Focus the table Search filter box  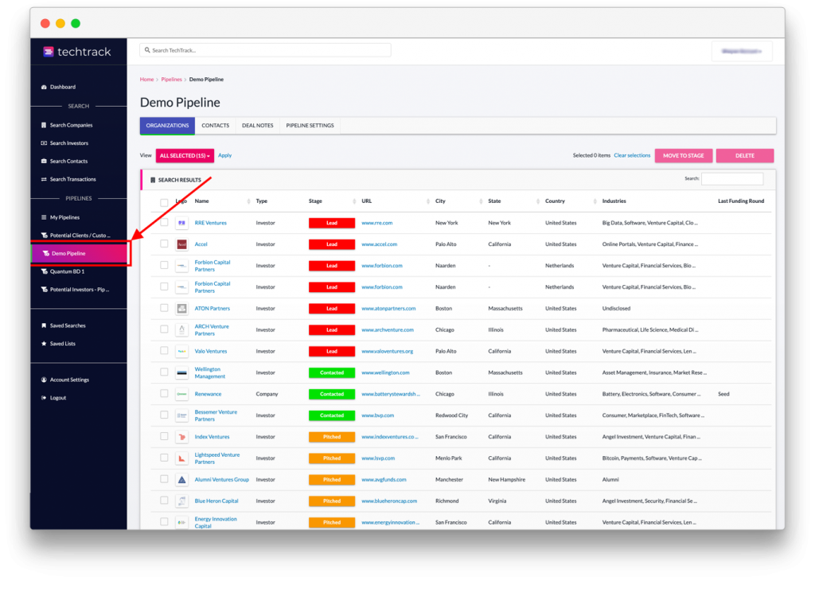click(732, 179)
